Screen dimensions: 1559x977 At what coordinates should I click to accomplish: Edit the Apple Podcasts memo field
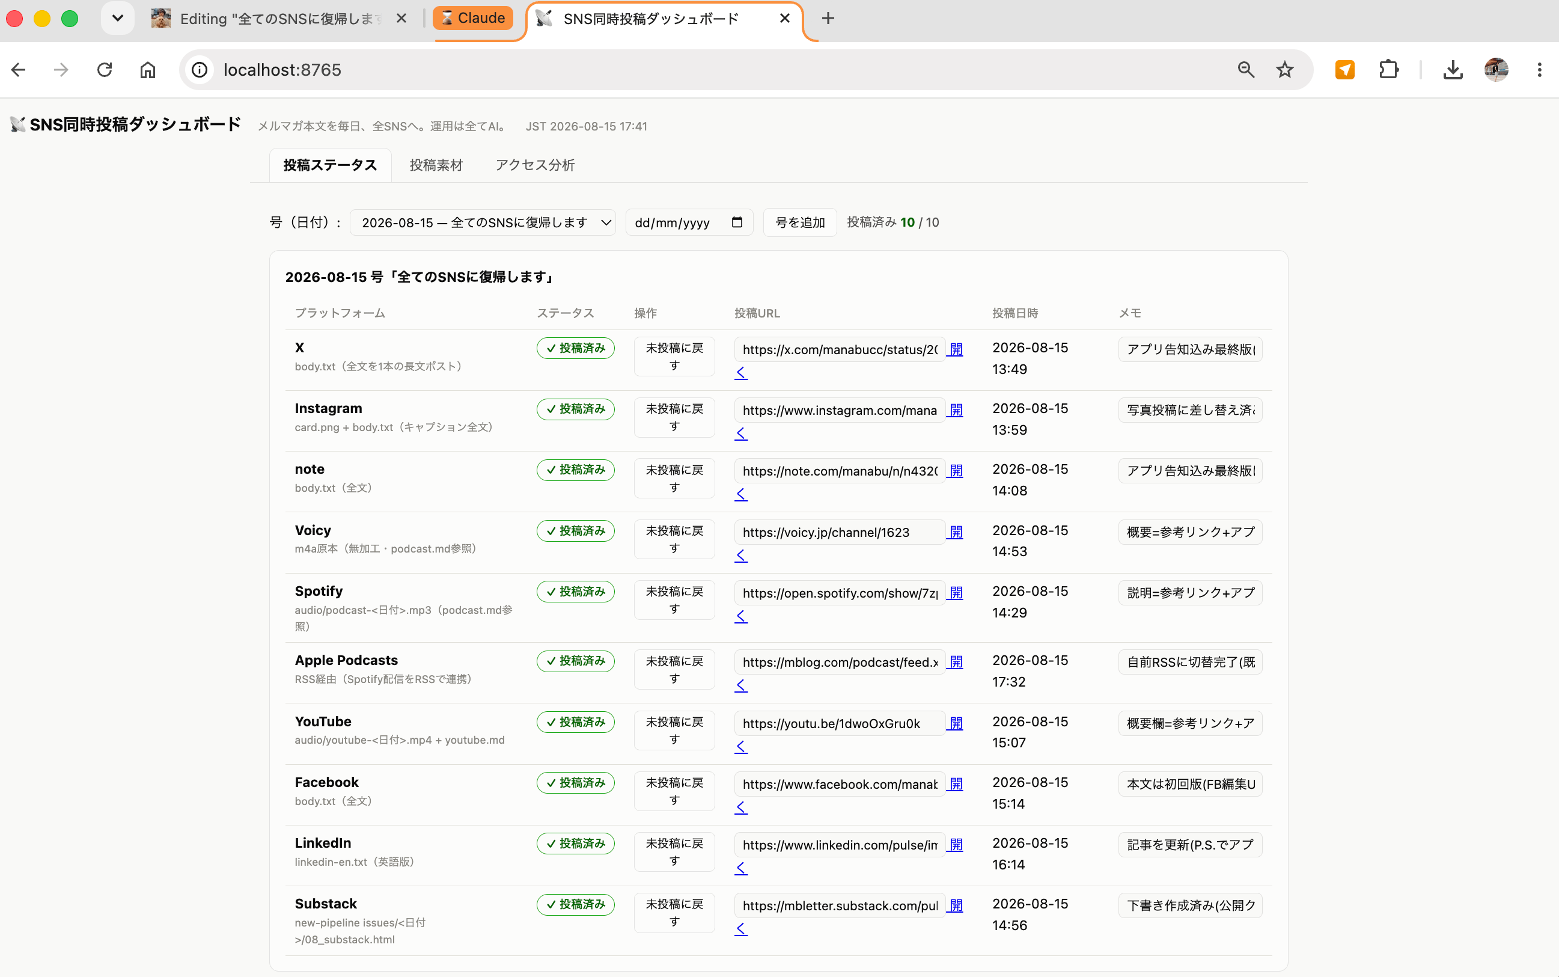click(x=1190, y=662)
